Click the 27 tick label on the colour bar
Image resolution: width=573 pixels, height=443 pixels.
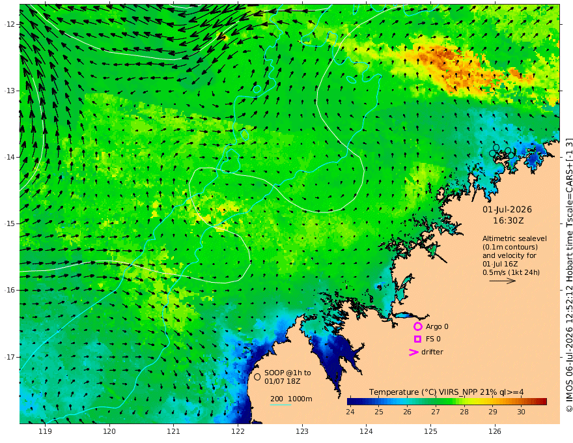tap(435, 412)
